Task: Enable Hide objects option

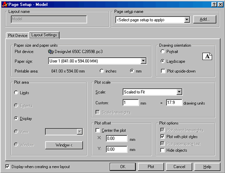Action: pos(162,150)
